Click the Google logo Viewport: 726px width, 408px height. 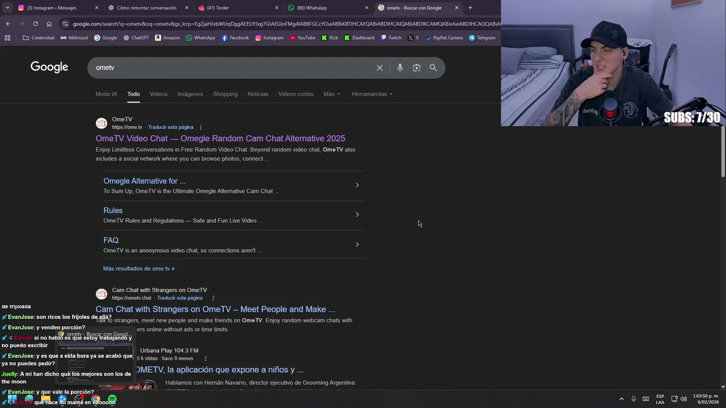point(49,67)
